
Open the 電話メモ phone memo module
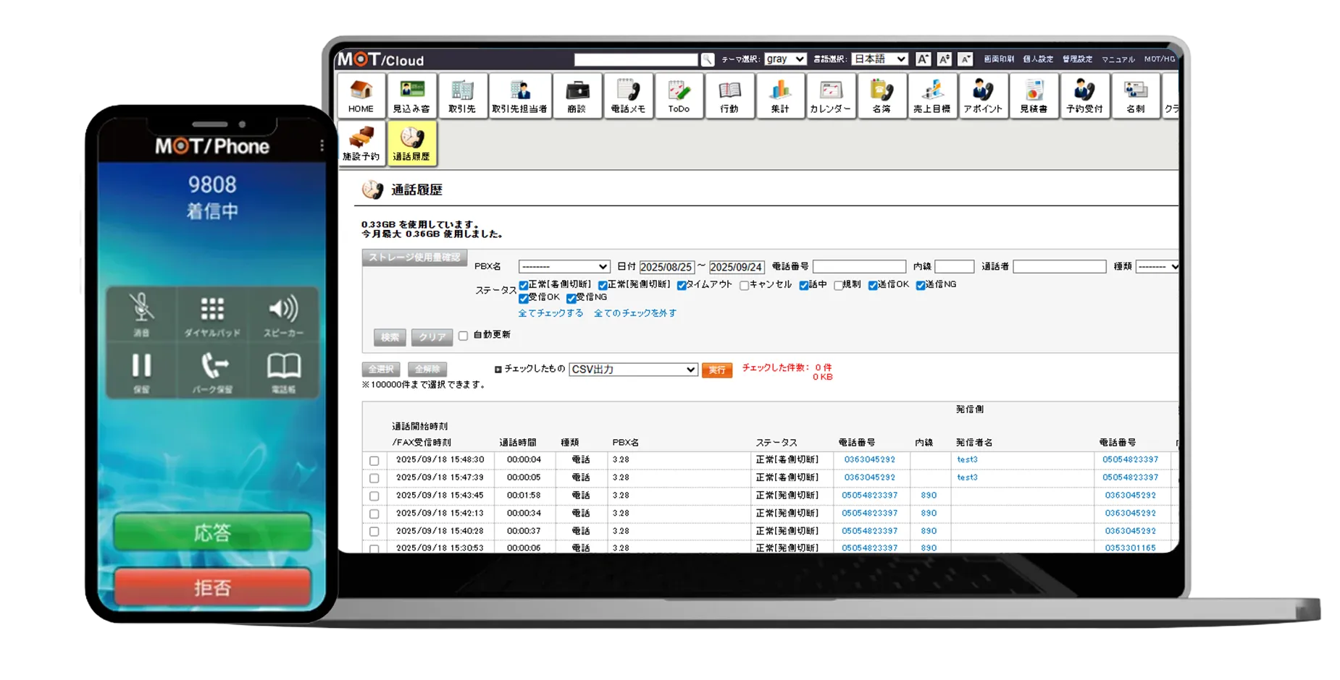click(x=628, y=95)
